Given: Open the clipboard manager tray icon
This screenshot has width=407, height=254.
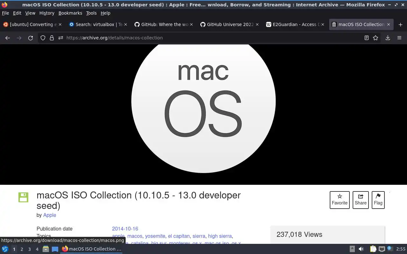Looking at the screenshot, I should (373, 249).
